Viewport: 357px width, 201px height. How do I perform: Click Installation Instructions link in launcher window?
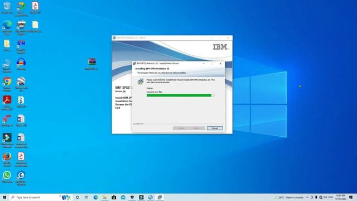tap(124, 101)
